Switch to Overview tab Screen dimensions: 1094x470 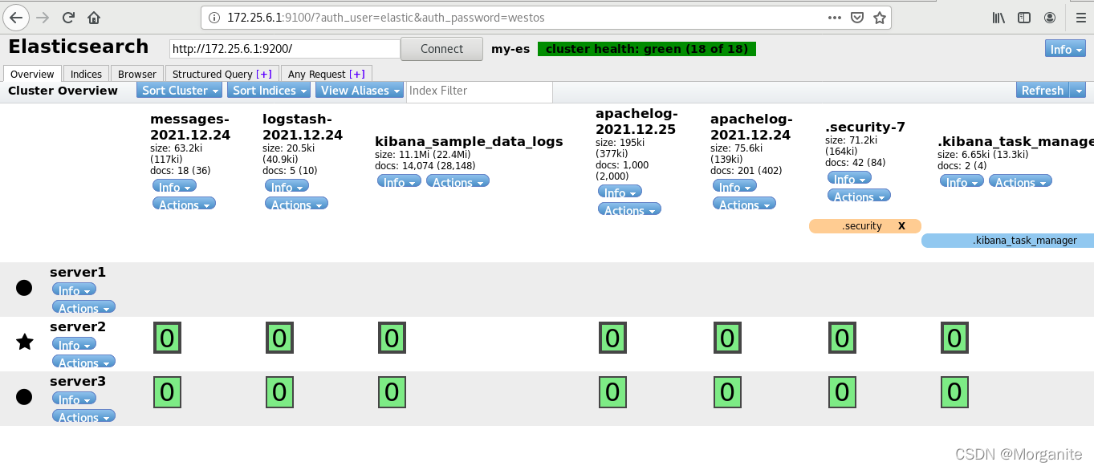pos(32,74)
